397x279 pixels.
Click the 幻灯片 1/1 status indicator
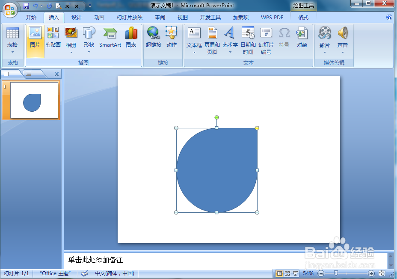click(x=16, y=273)
